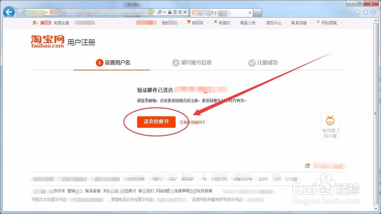Image resolution: width=381 pixels, height=214 pixels.
Task: Expand the 联系客服 dropdown arrow
Action: point(311,23)
